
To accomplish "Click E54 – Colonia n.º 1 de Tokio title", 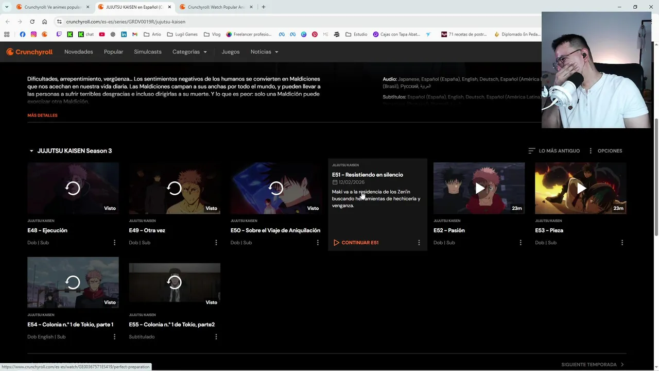I will pyautogui.click(x=70, y=325).
